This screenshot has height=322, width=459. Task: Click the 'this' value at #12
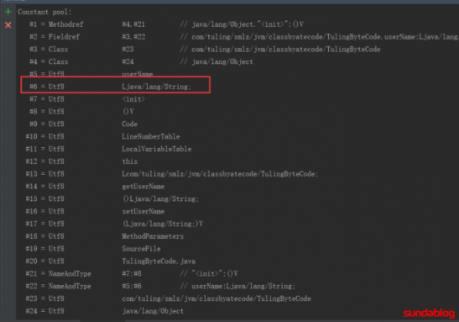[129, 161]
